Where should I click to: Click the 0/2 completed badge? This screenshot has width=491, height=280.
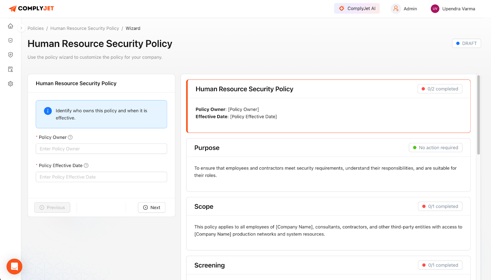click(x=440, y=89)
